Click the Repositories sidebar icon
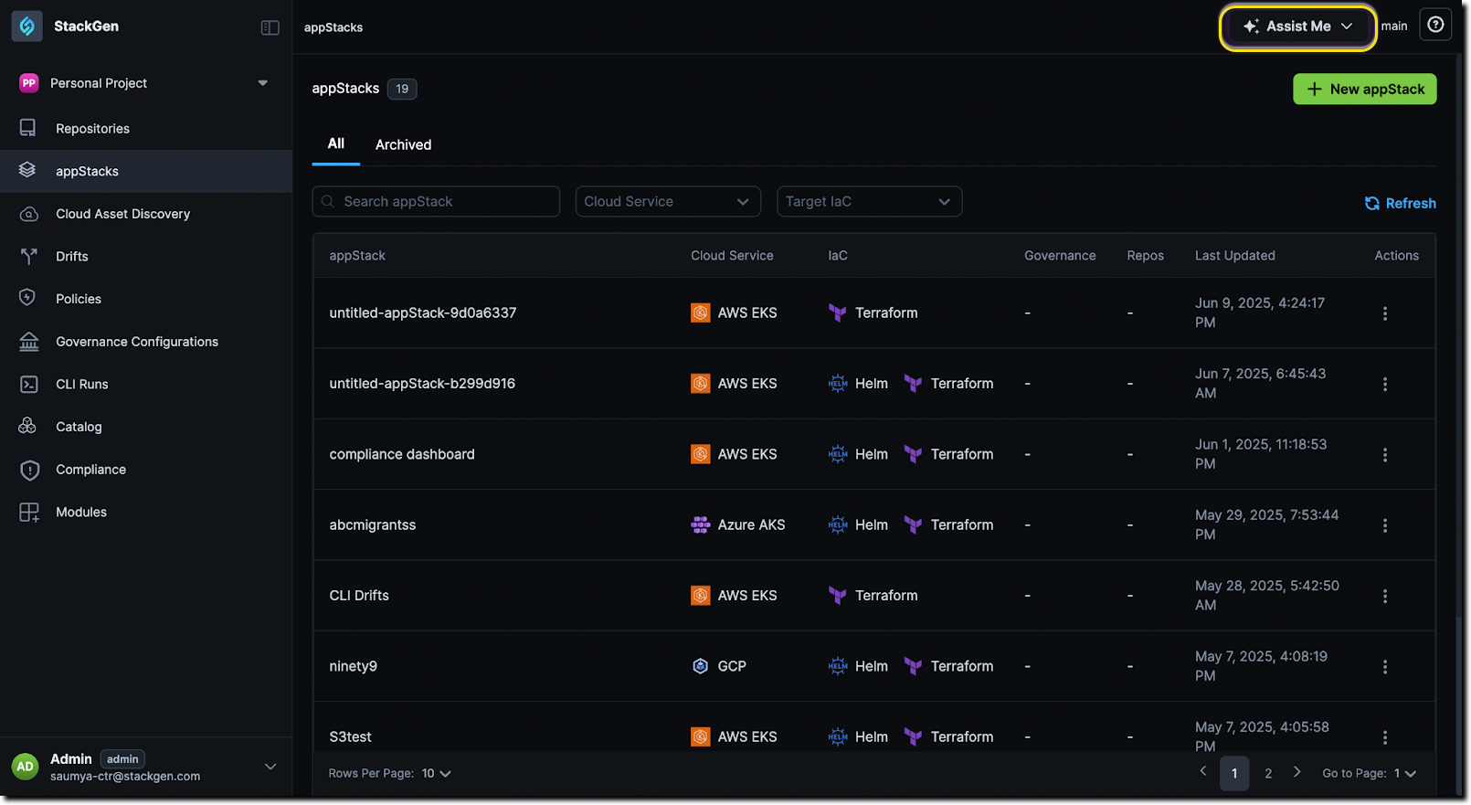The height and width of the screenshot is (805, 1471). 28,128
